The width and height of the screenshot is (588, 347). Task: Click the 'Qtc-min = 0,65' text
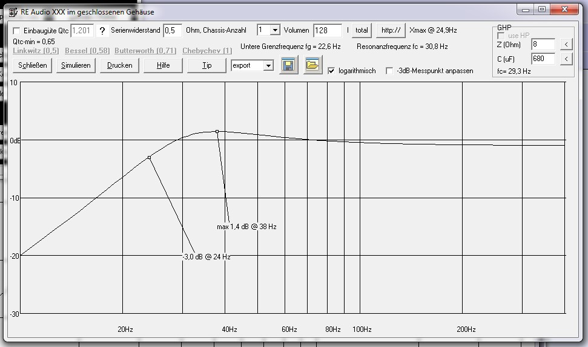34,42
